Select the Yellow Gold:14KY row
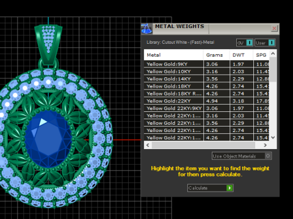Viewport: 293px width, 219px height. coord(206,79)
